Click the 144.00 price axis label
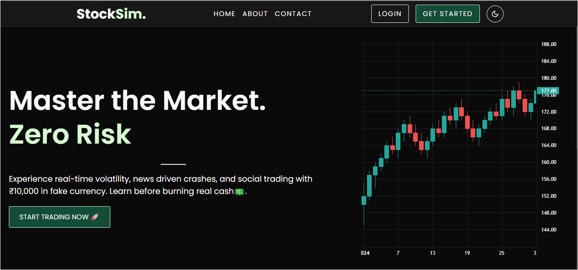 [x=548, y=230]
